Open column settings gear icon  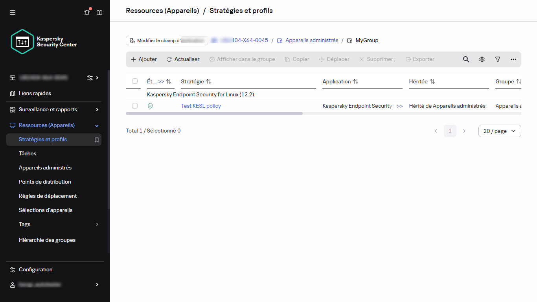point(482,59)
